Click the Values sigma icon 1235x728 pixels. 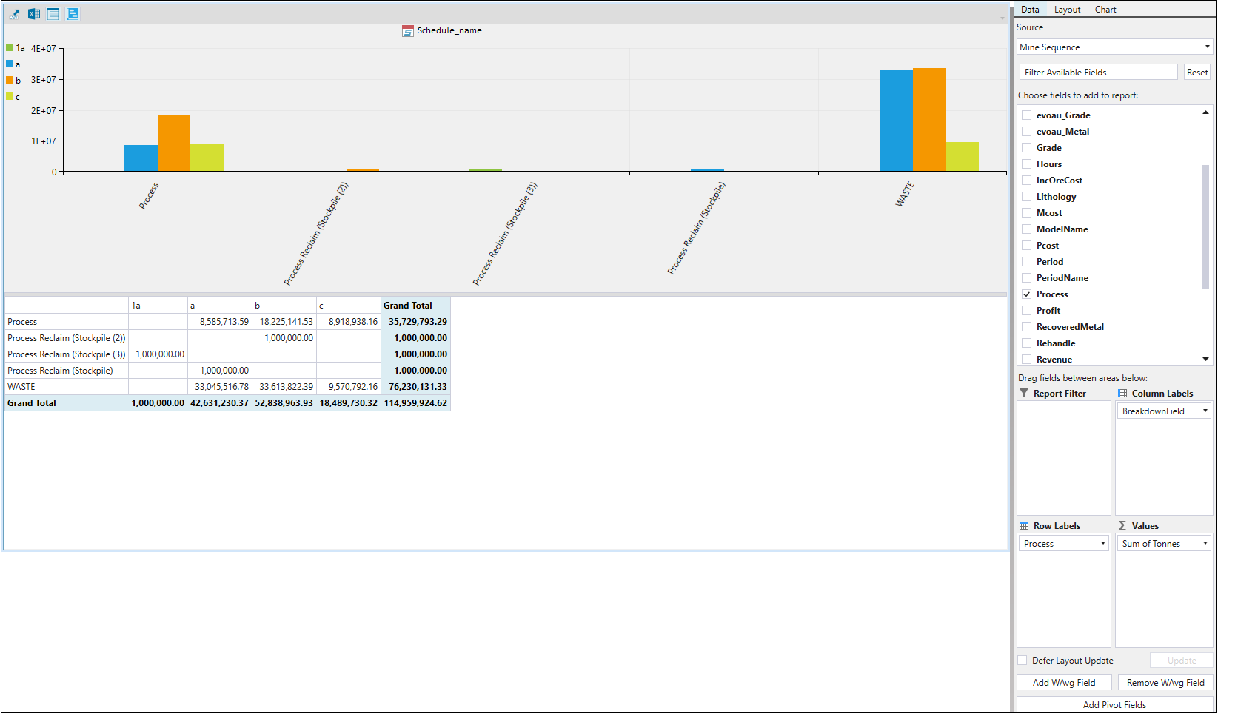pyautogui.click(x=1122, y=526)
